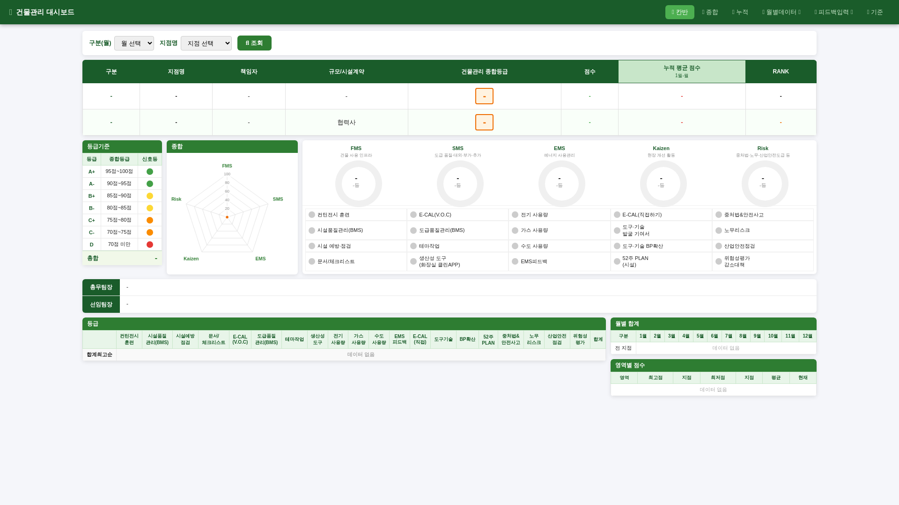Click the 조회 search button
This screenshot has height=505, width=899.
(254, 43)
